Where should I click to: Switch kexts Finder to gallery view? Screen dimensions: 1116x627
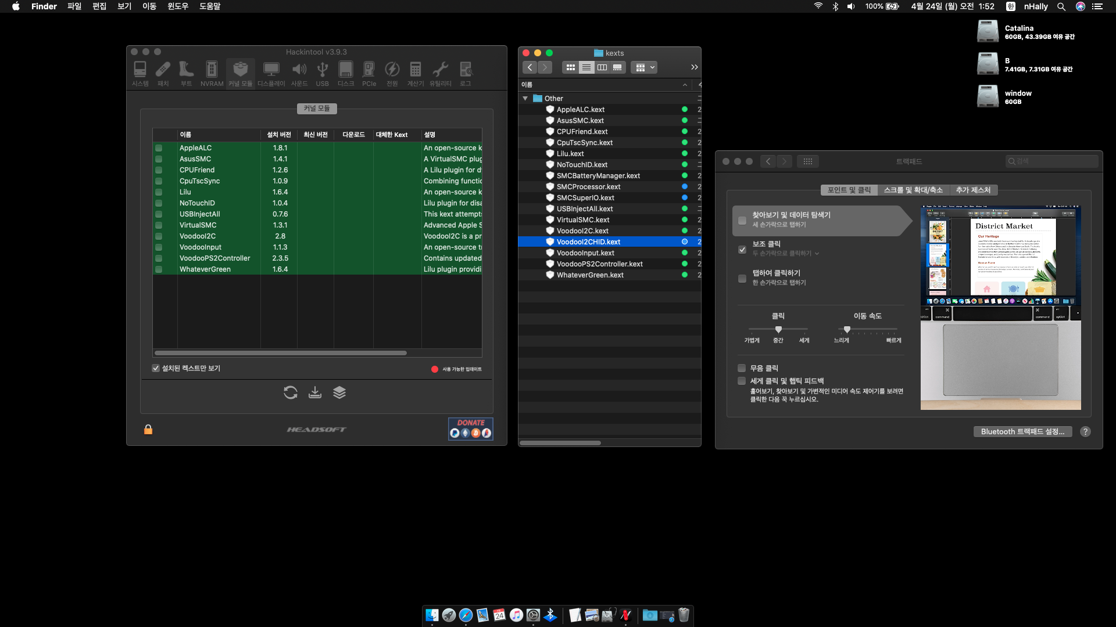[617, 67]
